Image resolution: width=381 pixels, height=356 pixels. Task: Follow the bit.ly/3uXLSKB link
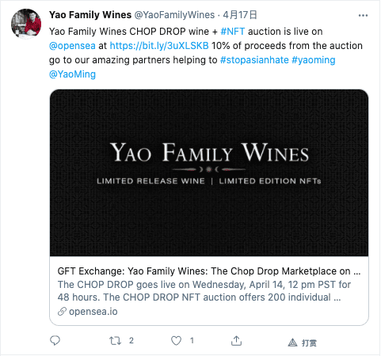pyautogui.click(x=159, y=46)
